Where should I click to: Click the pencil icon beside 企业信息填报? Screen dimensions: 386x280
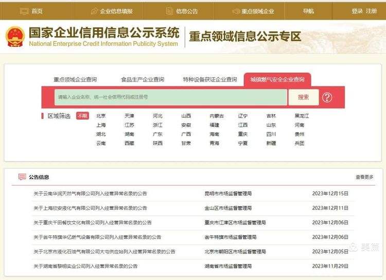point(94,11)
